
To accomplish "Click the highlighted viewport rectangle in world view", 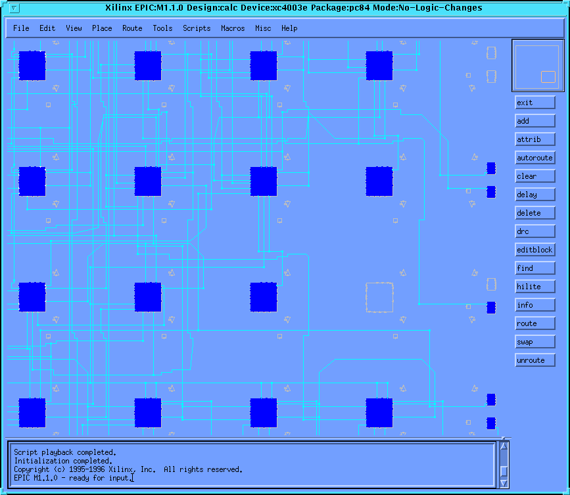I will point(548,77).
